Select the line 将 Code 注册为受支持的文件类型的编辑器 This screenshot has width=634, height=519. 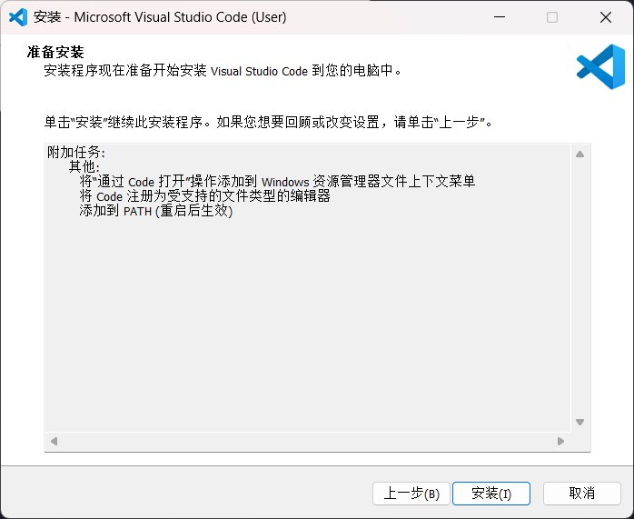pos(205,196)
